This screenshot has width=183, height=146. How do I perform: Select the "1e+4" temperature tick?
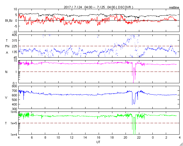click(14, 135)
